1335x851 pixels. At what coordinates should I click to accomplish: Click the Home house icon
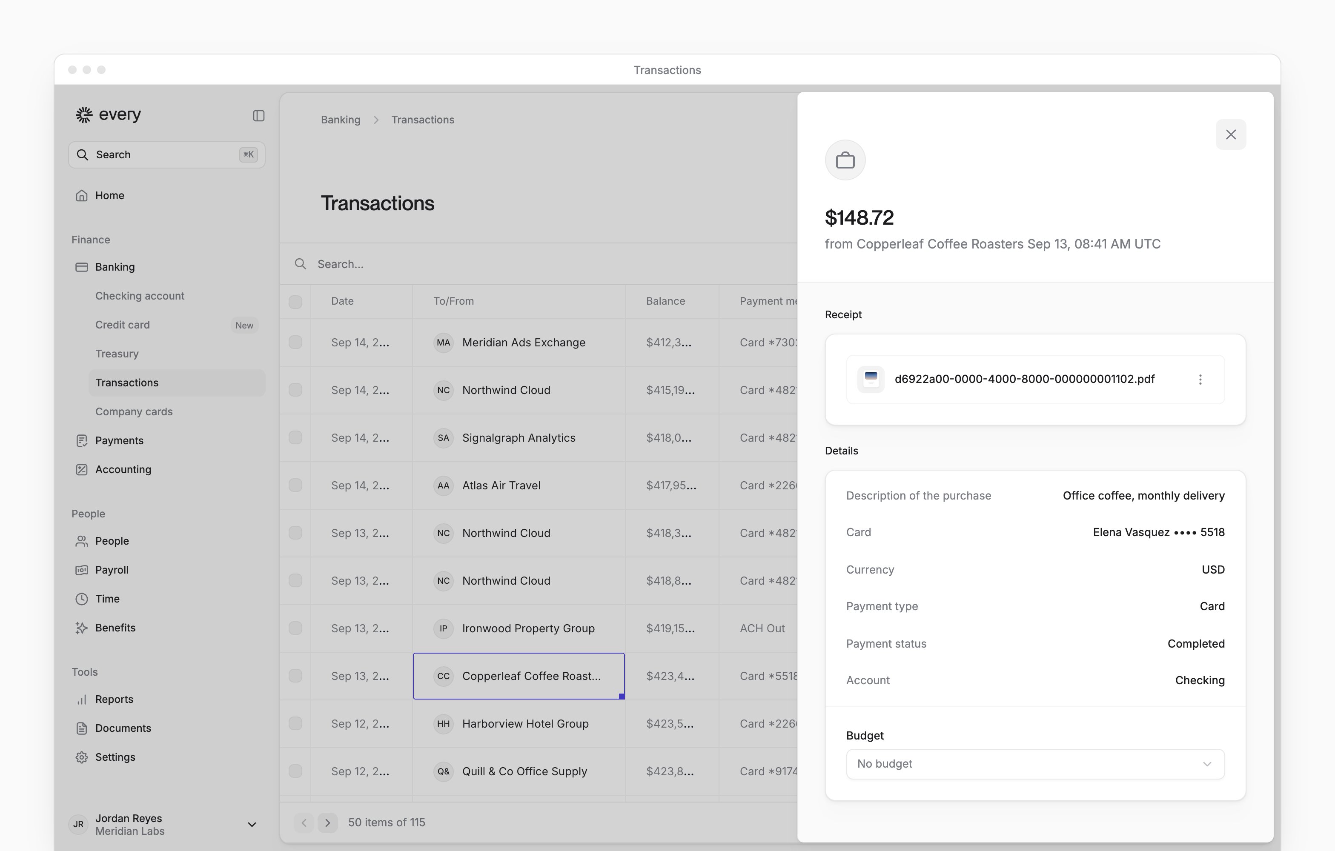pyautogui.click(x=81, y=196)
